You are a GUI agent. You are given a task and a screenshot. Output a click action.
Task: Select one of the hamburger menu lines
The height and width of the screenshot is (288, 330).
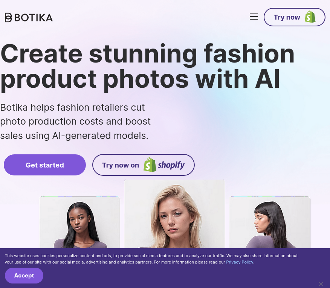[x=254, y=17]
